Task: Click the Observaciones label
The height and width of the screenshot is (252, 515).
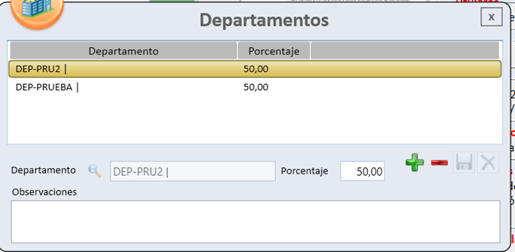Action: coord(44,192)
